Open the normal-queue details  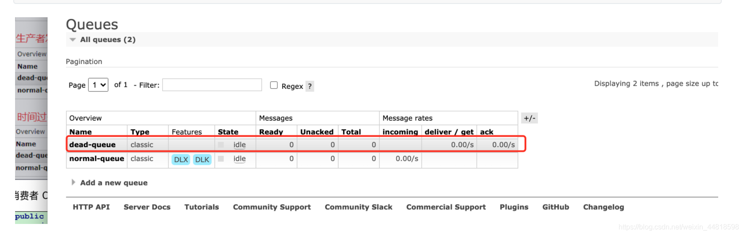(x=97, y=159)
